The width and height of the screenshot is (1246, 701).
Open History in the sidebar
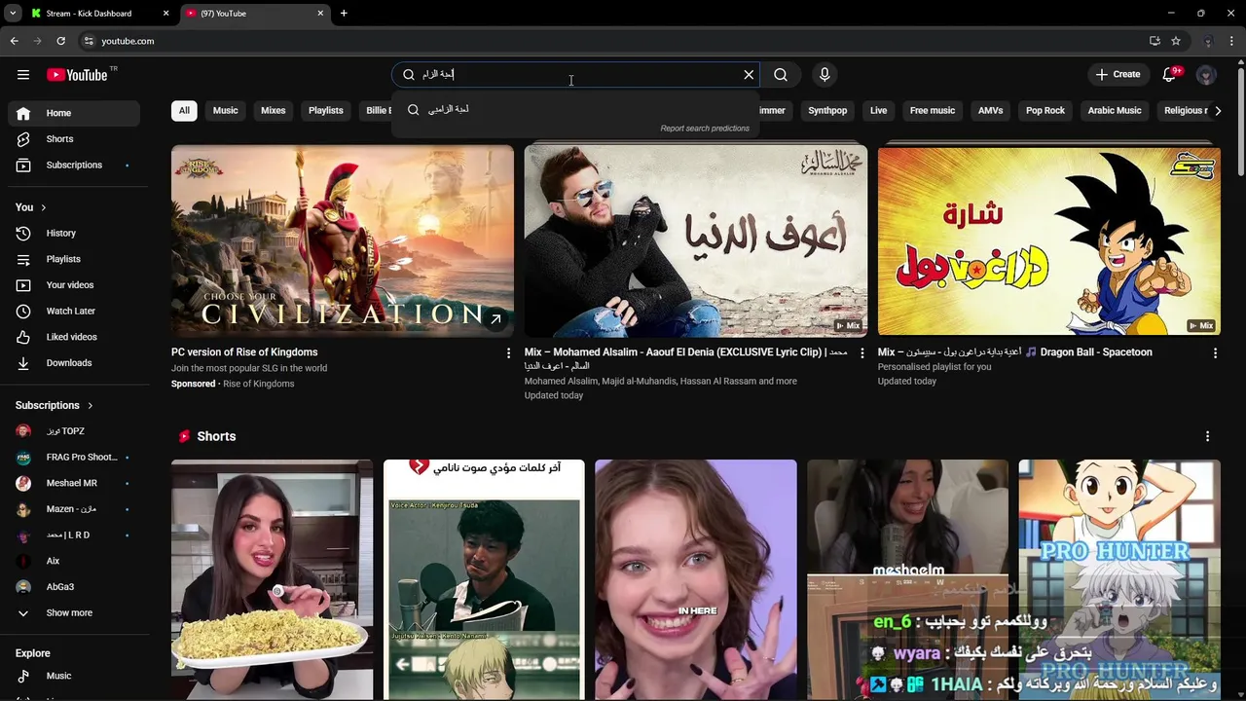coord(74,234)
